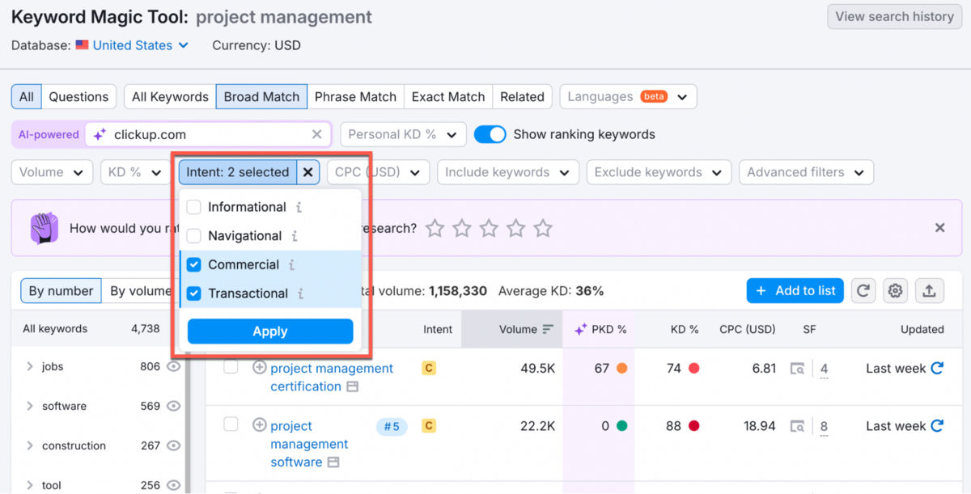The image size is (971, 494).
Task: Clear the clickup.com domain field
Action: point(317,135)
